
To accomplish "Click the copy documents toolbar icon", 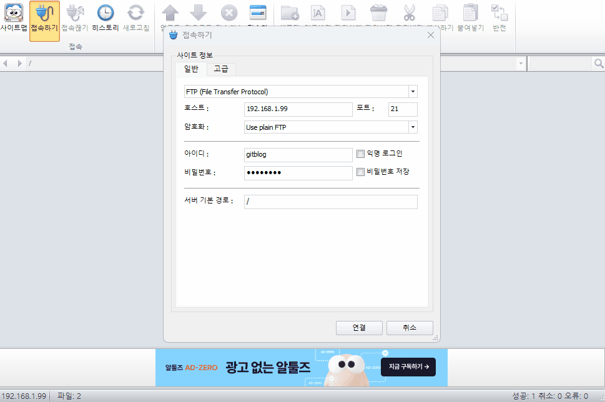I will [x=440, y=13].
